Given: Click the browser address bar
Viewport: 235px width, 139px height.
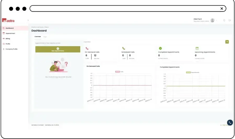Looking at the screenshot, I should [128, 9].
